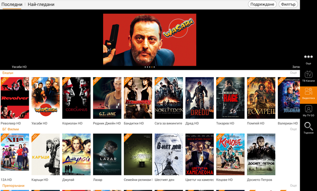Open the Rage Nicolas Cage poster
Screen dimensions: 317x191
[230, 98]
